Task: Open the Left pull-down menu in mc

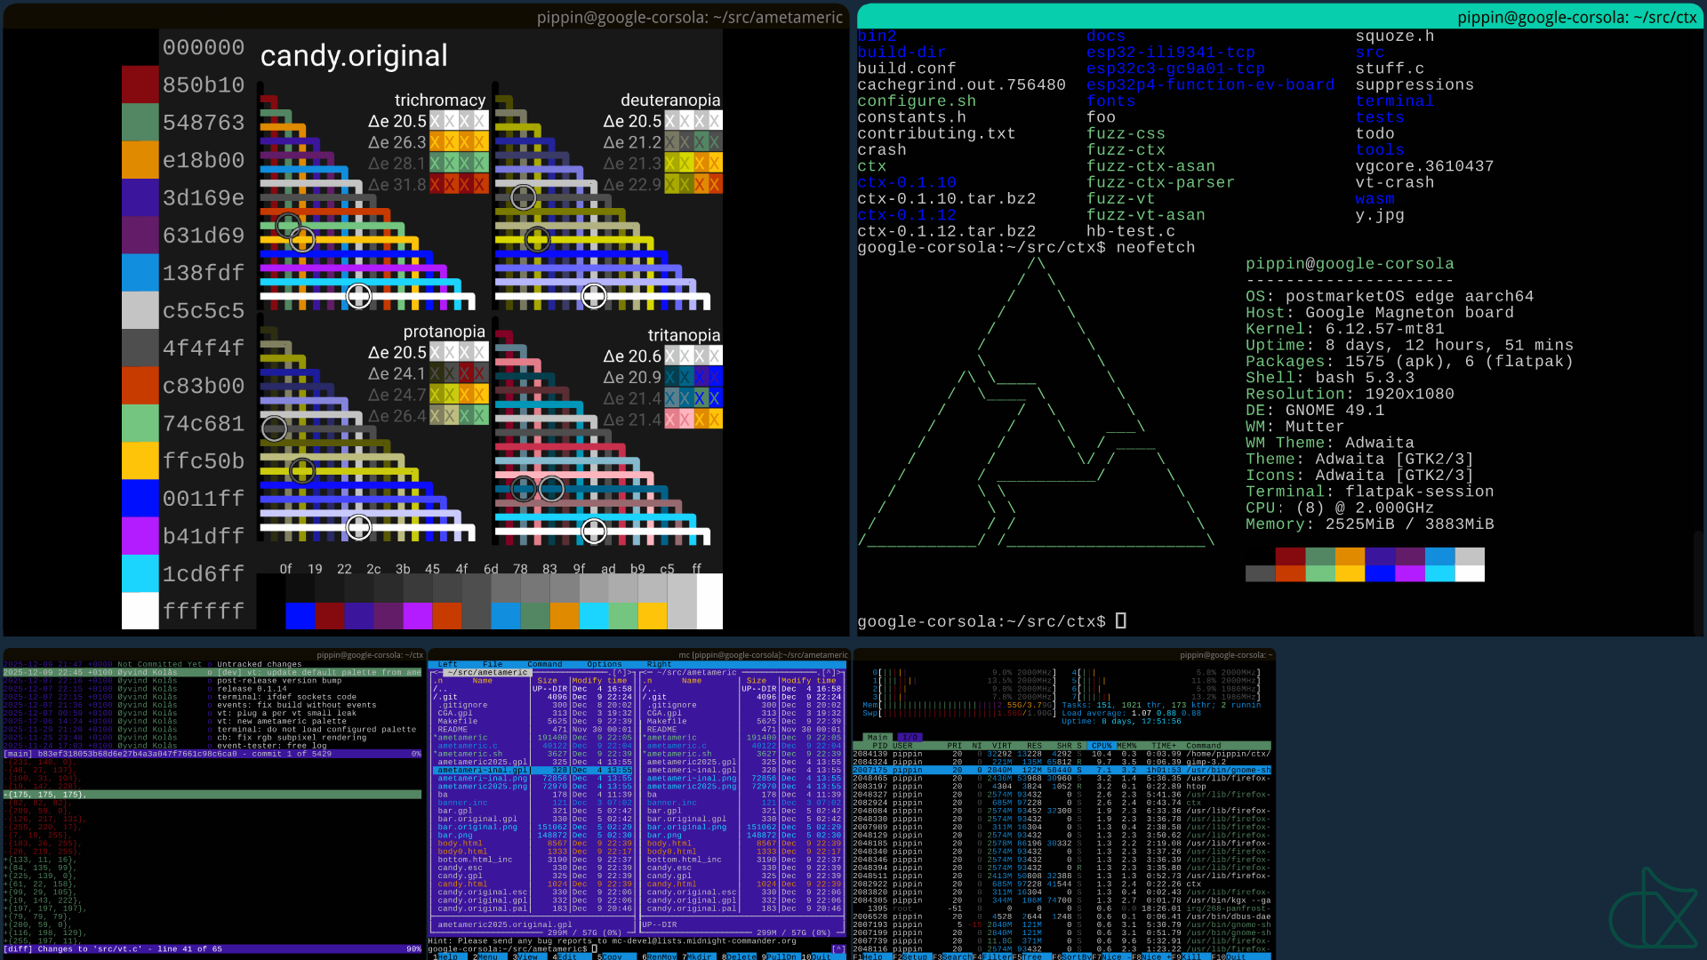Action: point(447,664)
